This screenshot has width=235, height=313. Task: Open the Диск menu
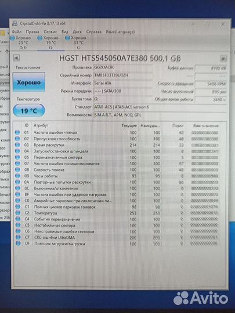coord(77,32)
